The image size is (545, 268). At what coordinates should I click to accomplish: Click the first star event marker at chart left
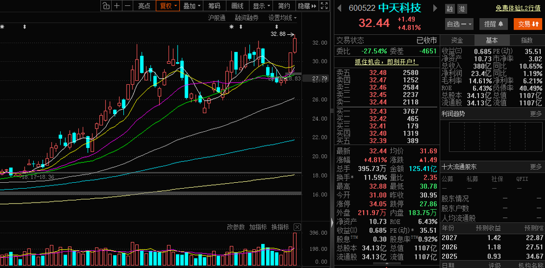(2, 27)
